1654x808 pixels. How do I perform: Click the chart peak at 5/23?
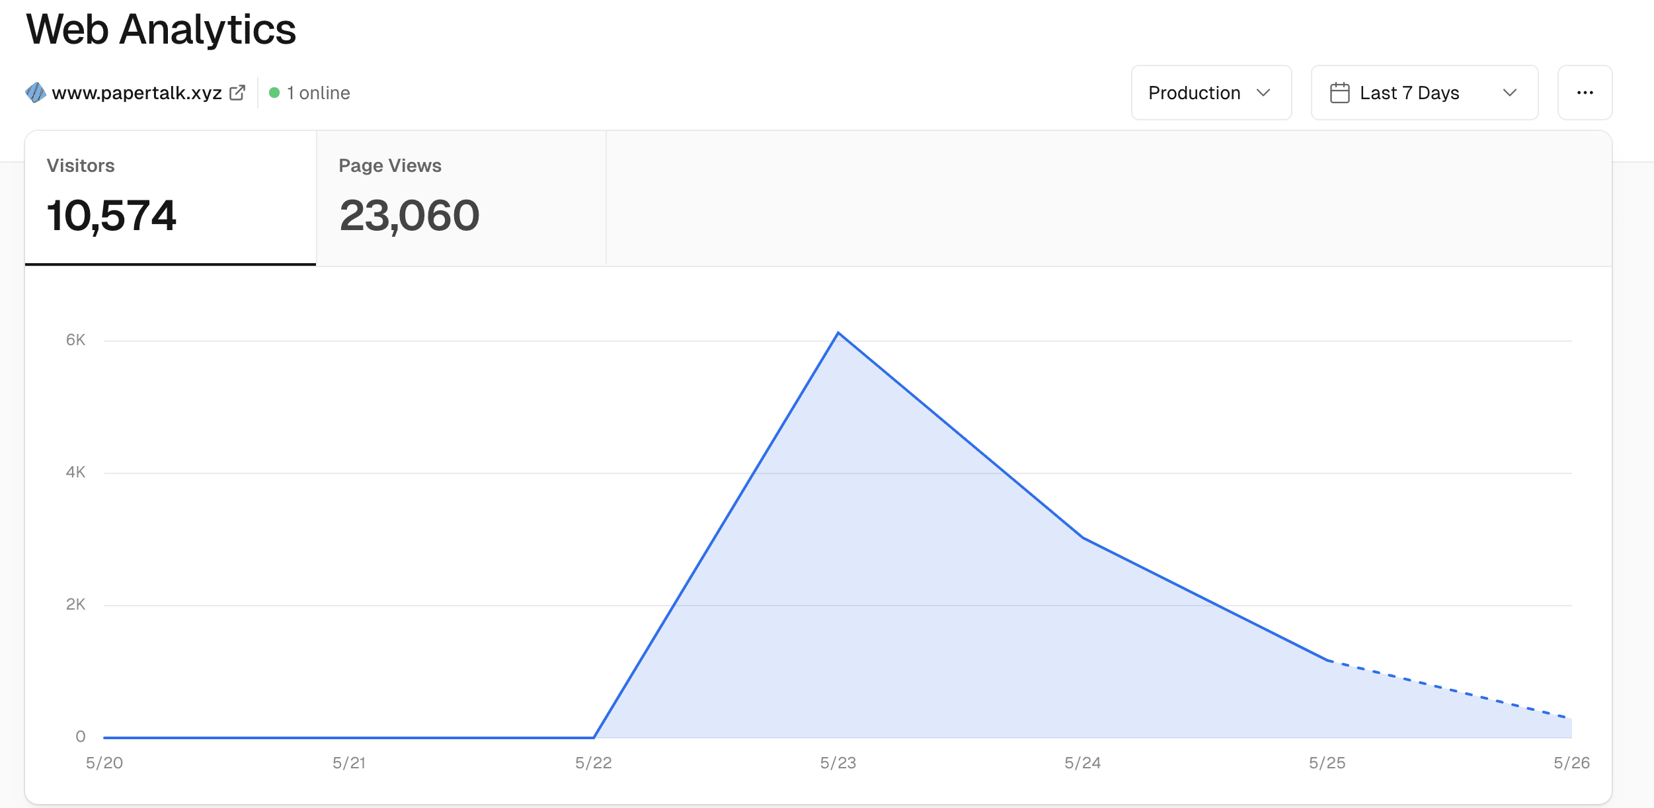[838, 333]
